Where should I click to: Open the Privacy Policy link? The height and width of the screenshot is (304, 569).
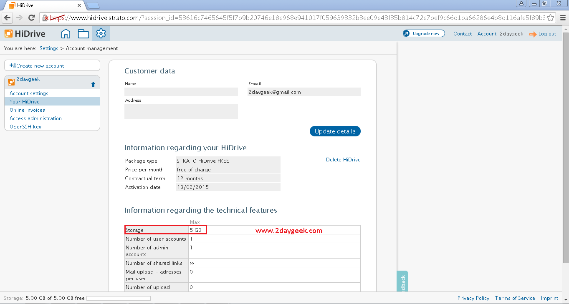coord(473,298)
